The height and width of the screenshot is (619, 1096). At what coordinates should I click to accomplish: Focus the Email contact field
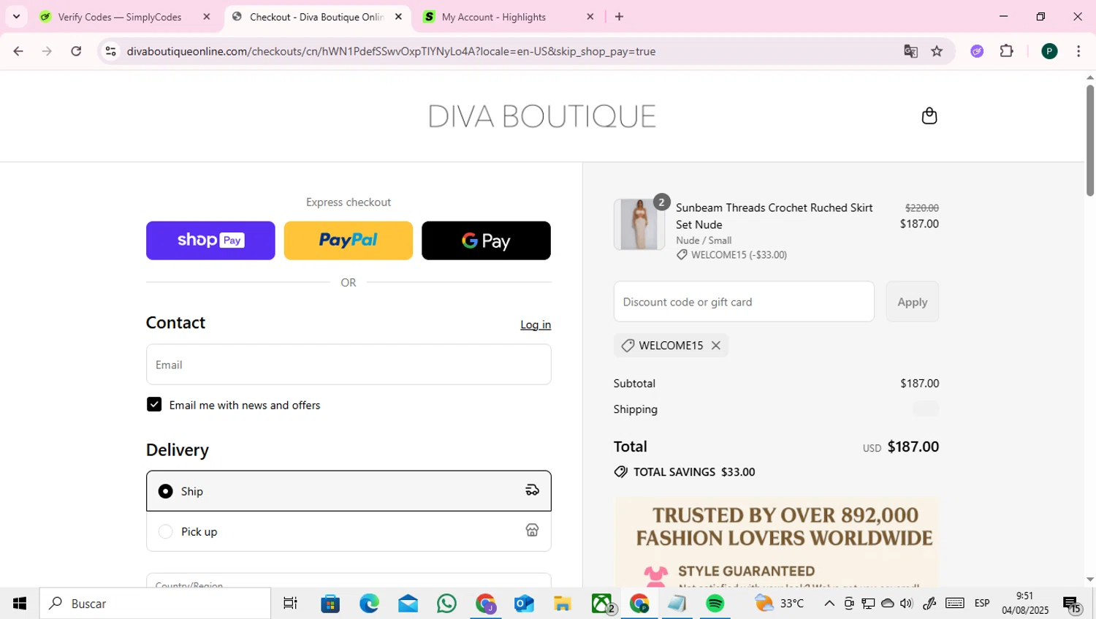tap(349, 365)
